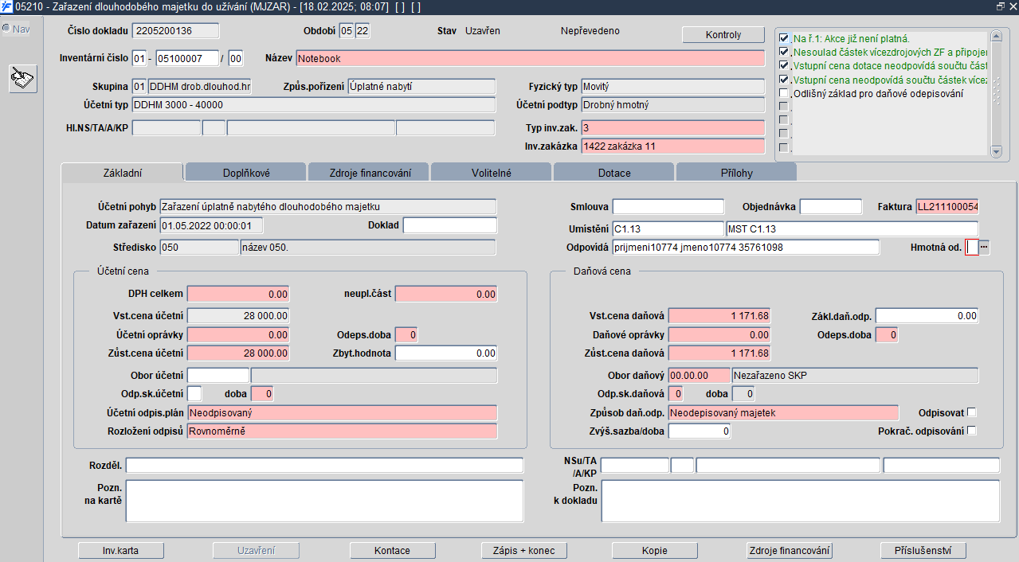The width and height of the screenshot is (1019, 562).
Task: Open the Přílohy tab
Action: [x=736, y=172]
